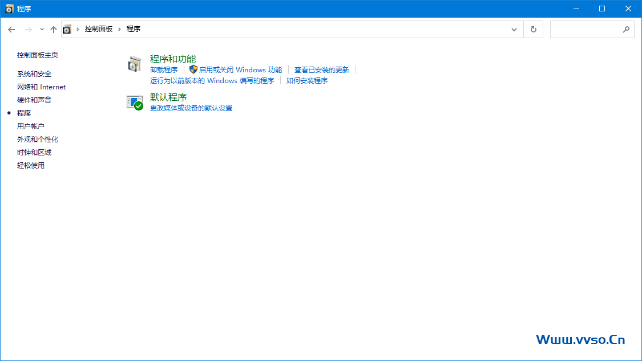The image size is (642, 361).
Task: Open the address bar history dropdown
Action: pyautogui.click(x=514, y=29)
